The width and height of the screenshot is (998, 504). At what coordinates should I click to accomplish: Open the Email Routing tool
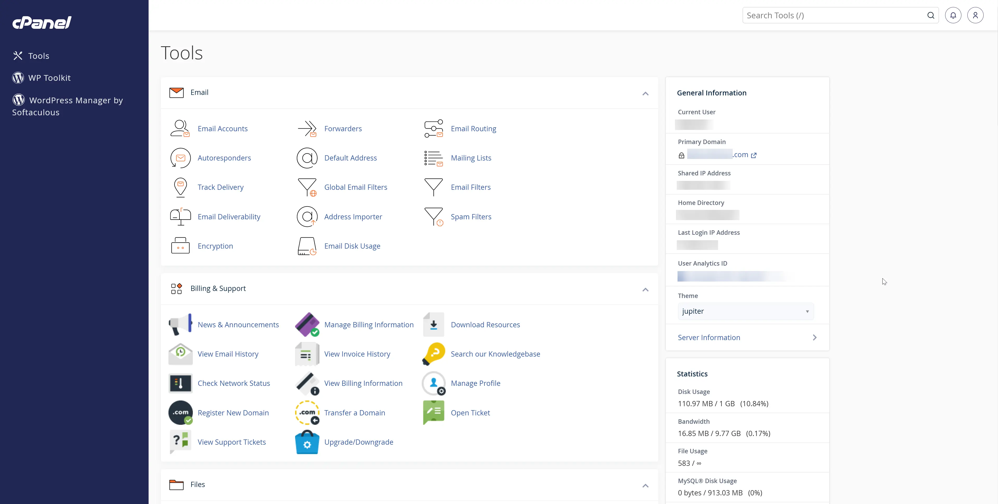click(x=473, y=129)
